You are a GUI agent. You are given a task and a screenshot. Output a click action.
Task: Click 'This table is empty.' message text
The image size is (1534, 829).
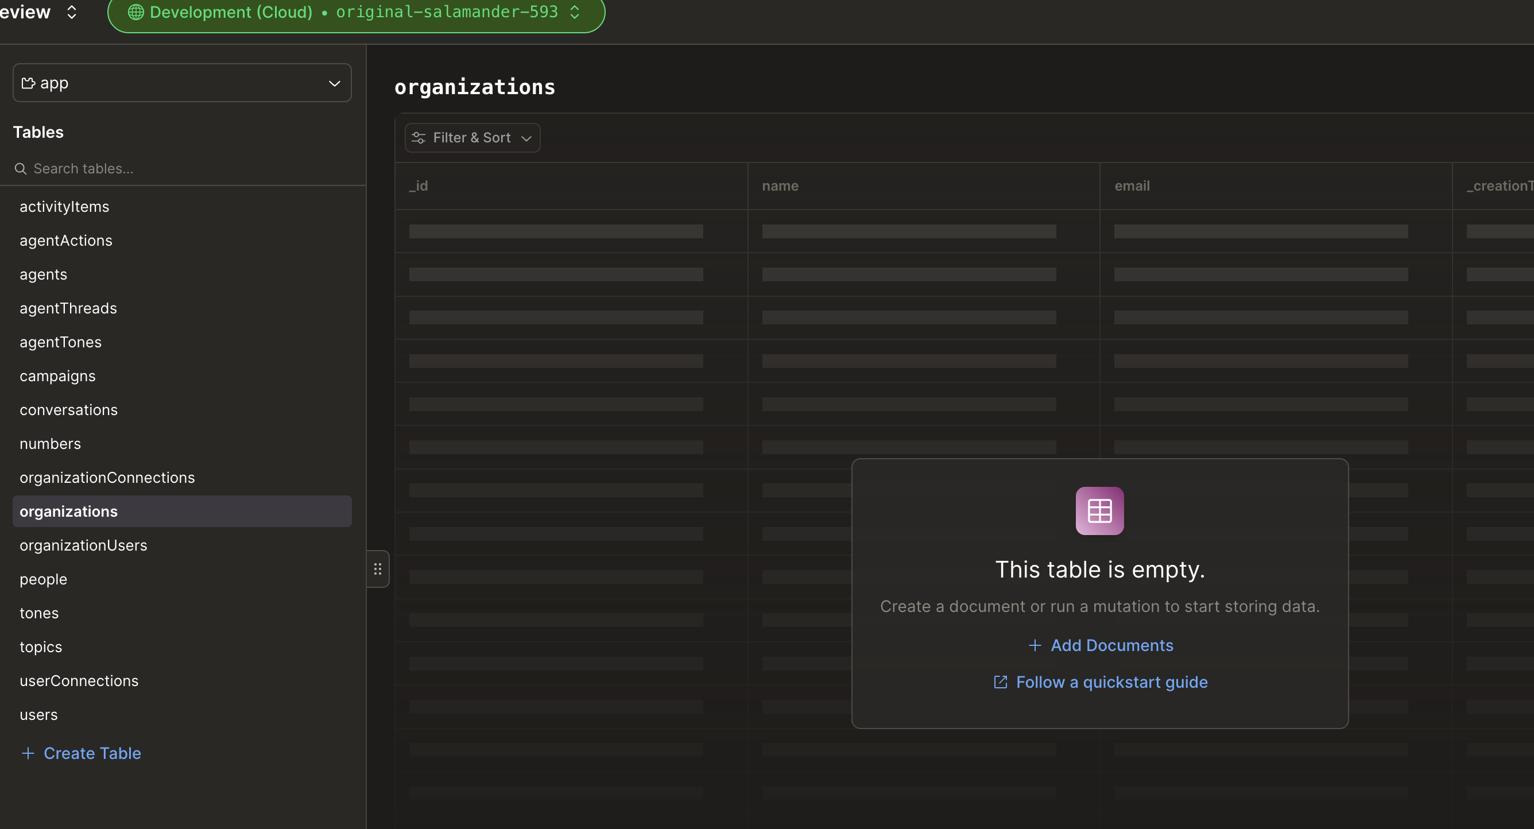click(1100, 570)
